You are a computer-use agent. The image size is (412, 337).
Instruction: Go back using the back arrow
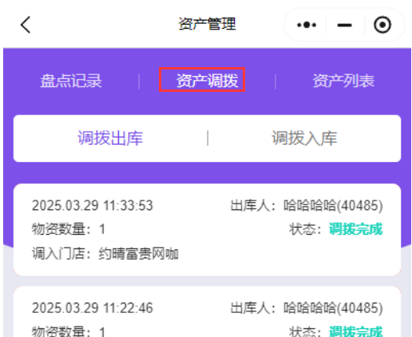click(x=26, y=25)
